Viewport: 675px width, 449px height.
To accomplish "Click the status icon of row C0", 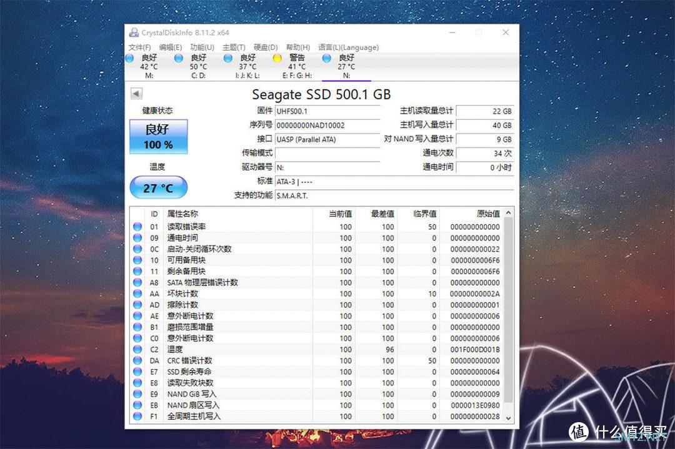I will [x=137, y=338].
